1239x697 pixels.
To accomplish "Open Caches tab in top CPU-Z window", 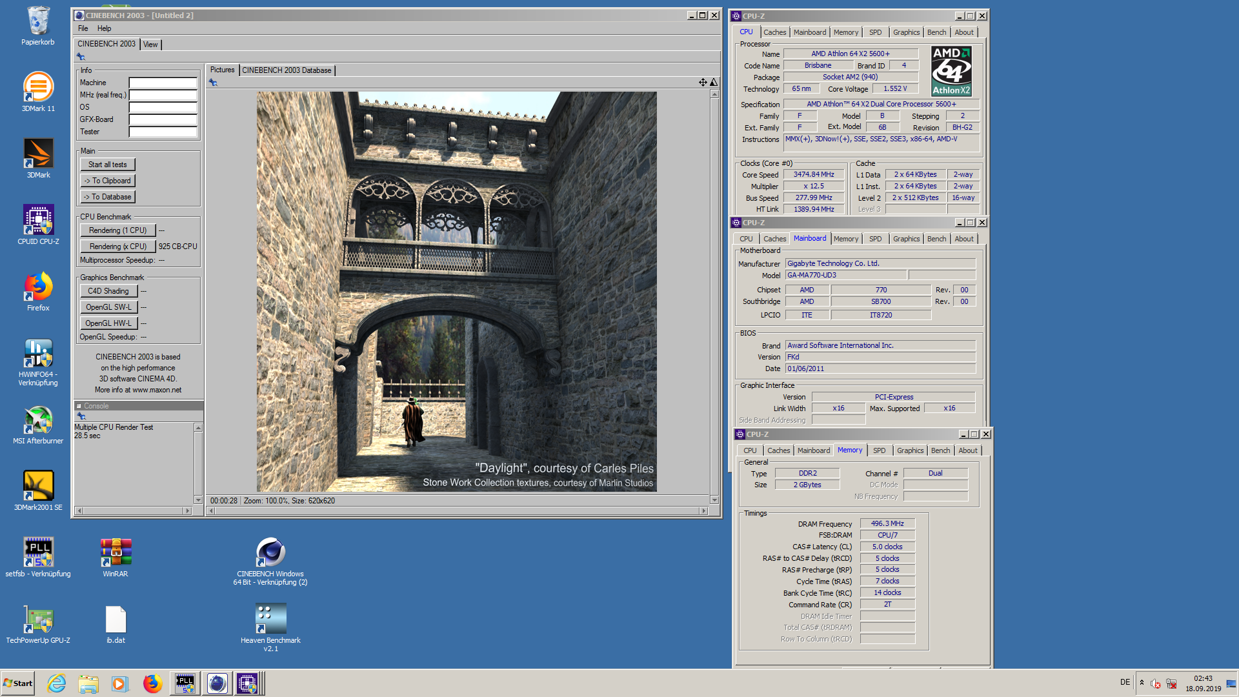I will (x=774, y=32).
